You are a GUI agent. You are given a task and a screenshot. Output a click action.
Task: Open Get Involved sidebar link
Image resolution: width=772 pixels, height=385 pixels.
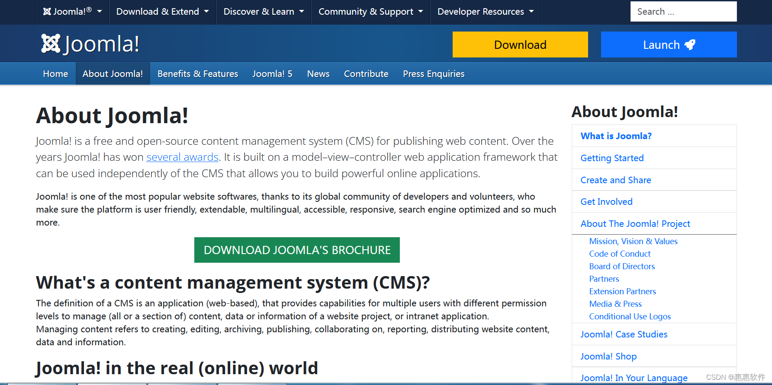click(654, 202)
